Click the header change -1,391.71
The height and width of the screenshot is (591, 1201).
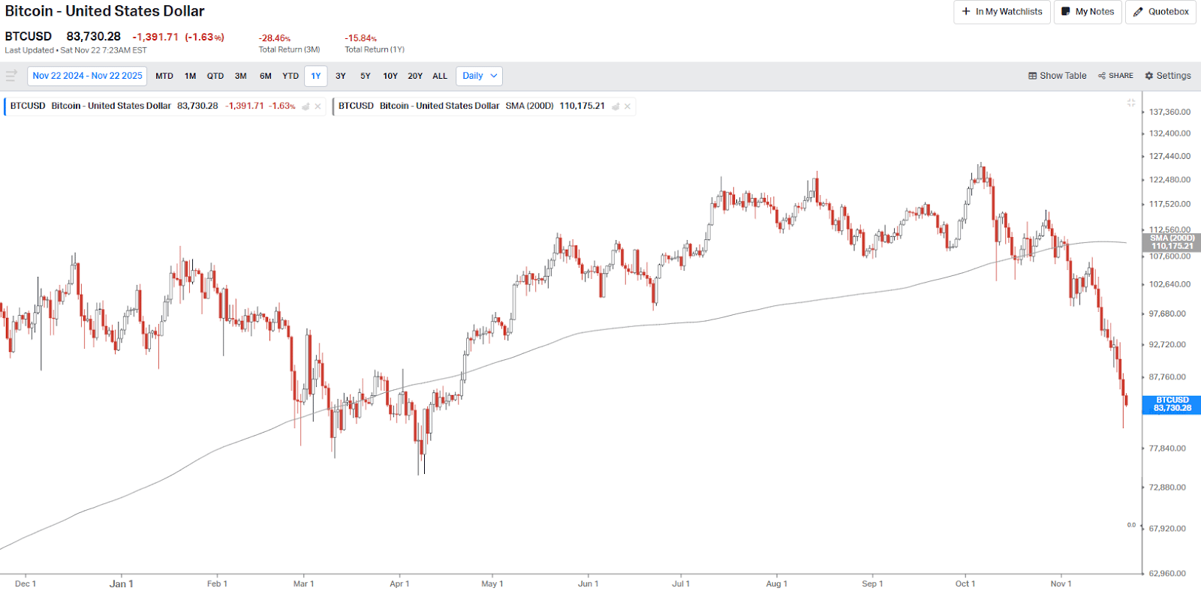click(x=155, y=37)
